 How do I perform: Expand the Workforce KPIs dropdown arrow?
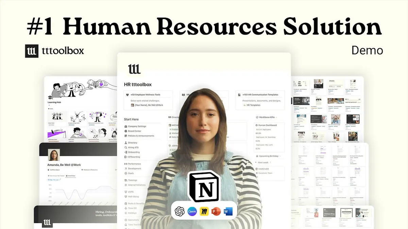click(x=276, y=117)
